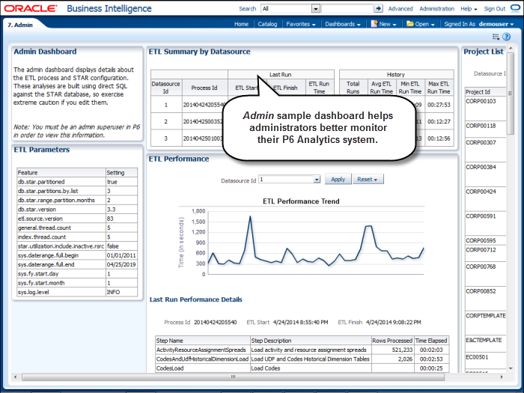
Task: Click the horizontal scrollbar right arrow
Action: point(502,377)
